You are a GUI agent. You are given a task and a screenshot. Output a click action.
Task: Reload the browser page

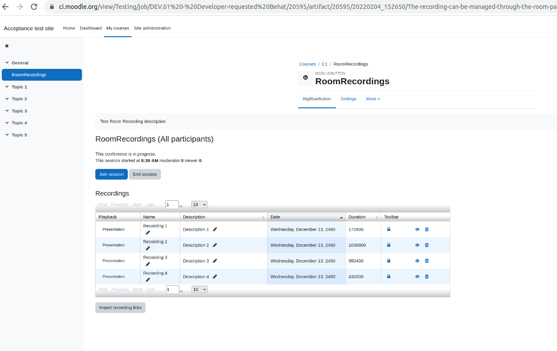pos(34,7)
